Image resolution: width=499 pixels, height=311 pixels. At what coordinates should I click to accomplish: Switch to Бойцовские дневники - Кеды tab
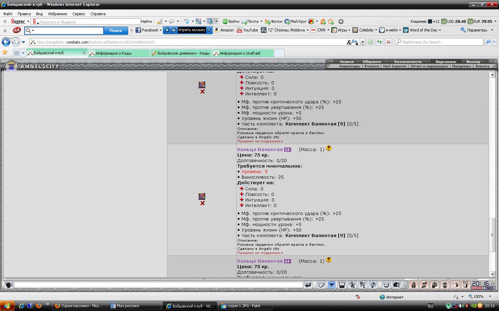point(181,53)
